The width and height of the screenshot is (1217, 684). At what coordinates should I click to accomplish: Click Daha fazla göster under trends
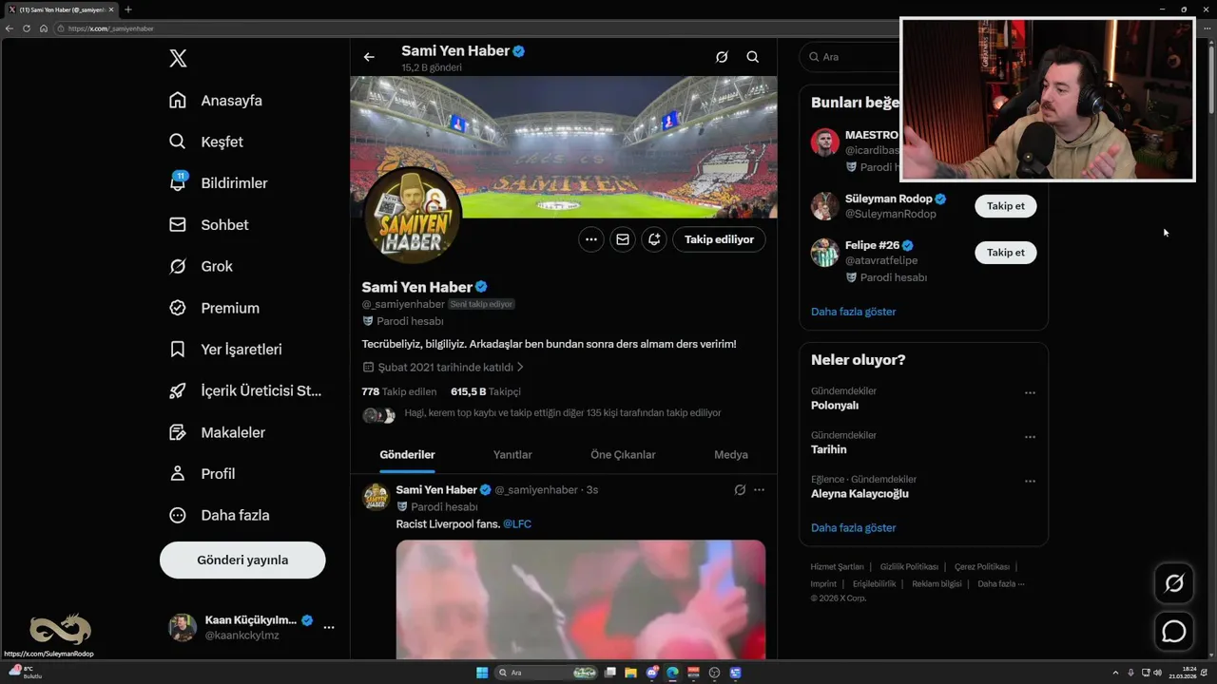[x=853, y=527]
